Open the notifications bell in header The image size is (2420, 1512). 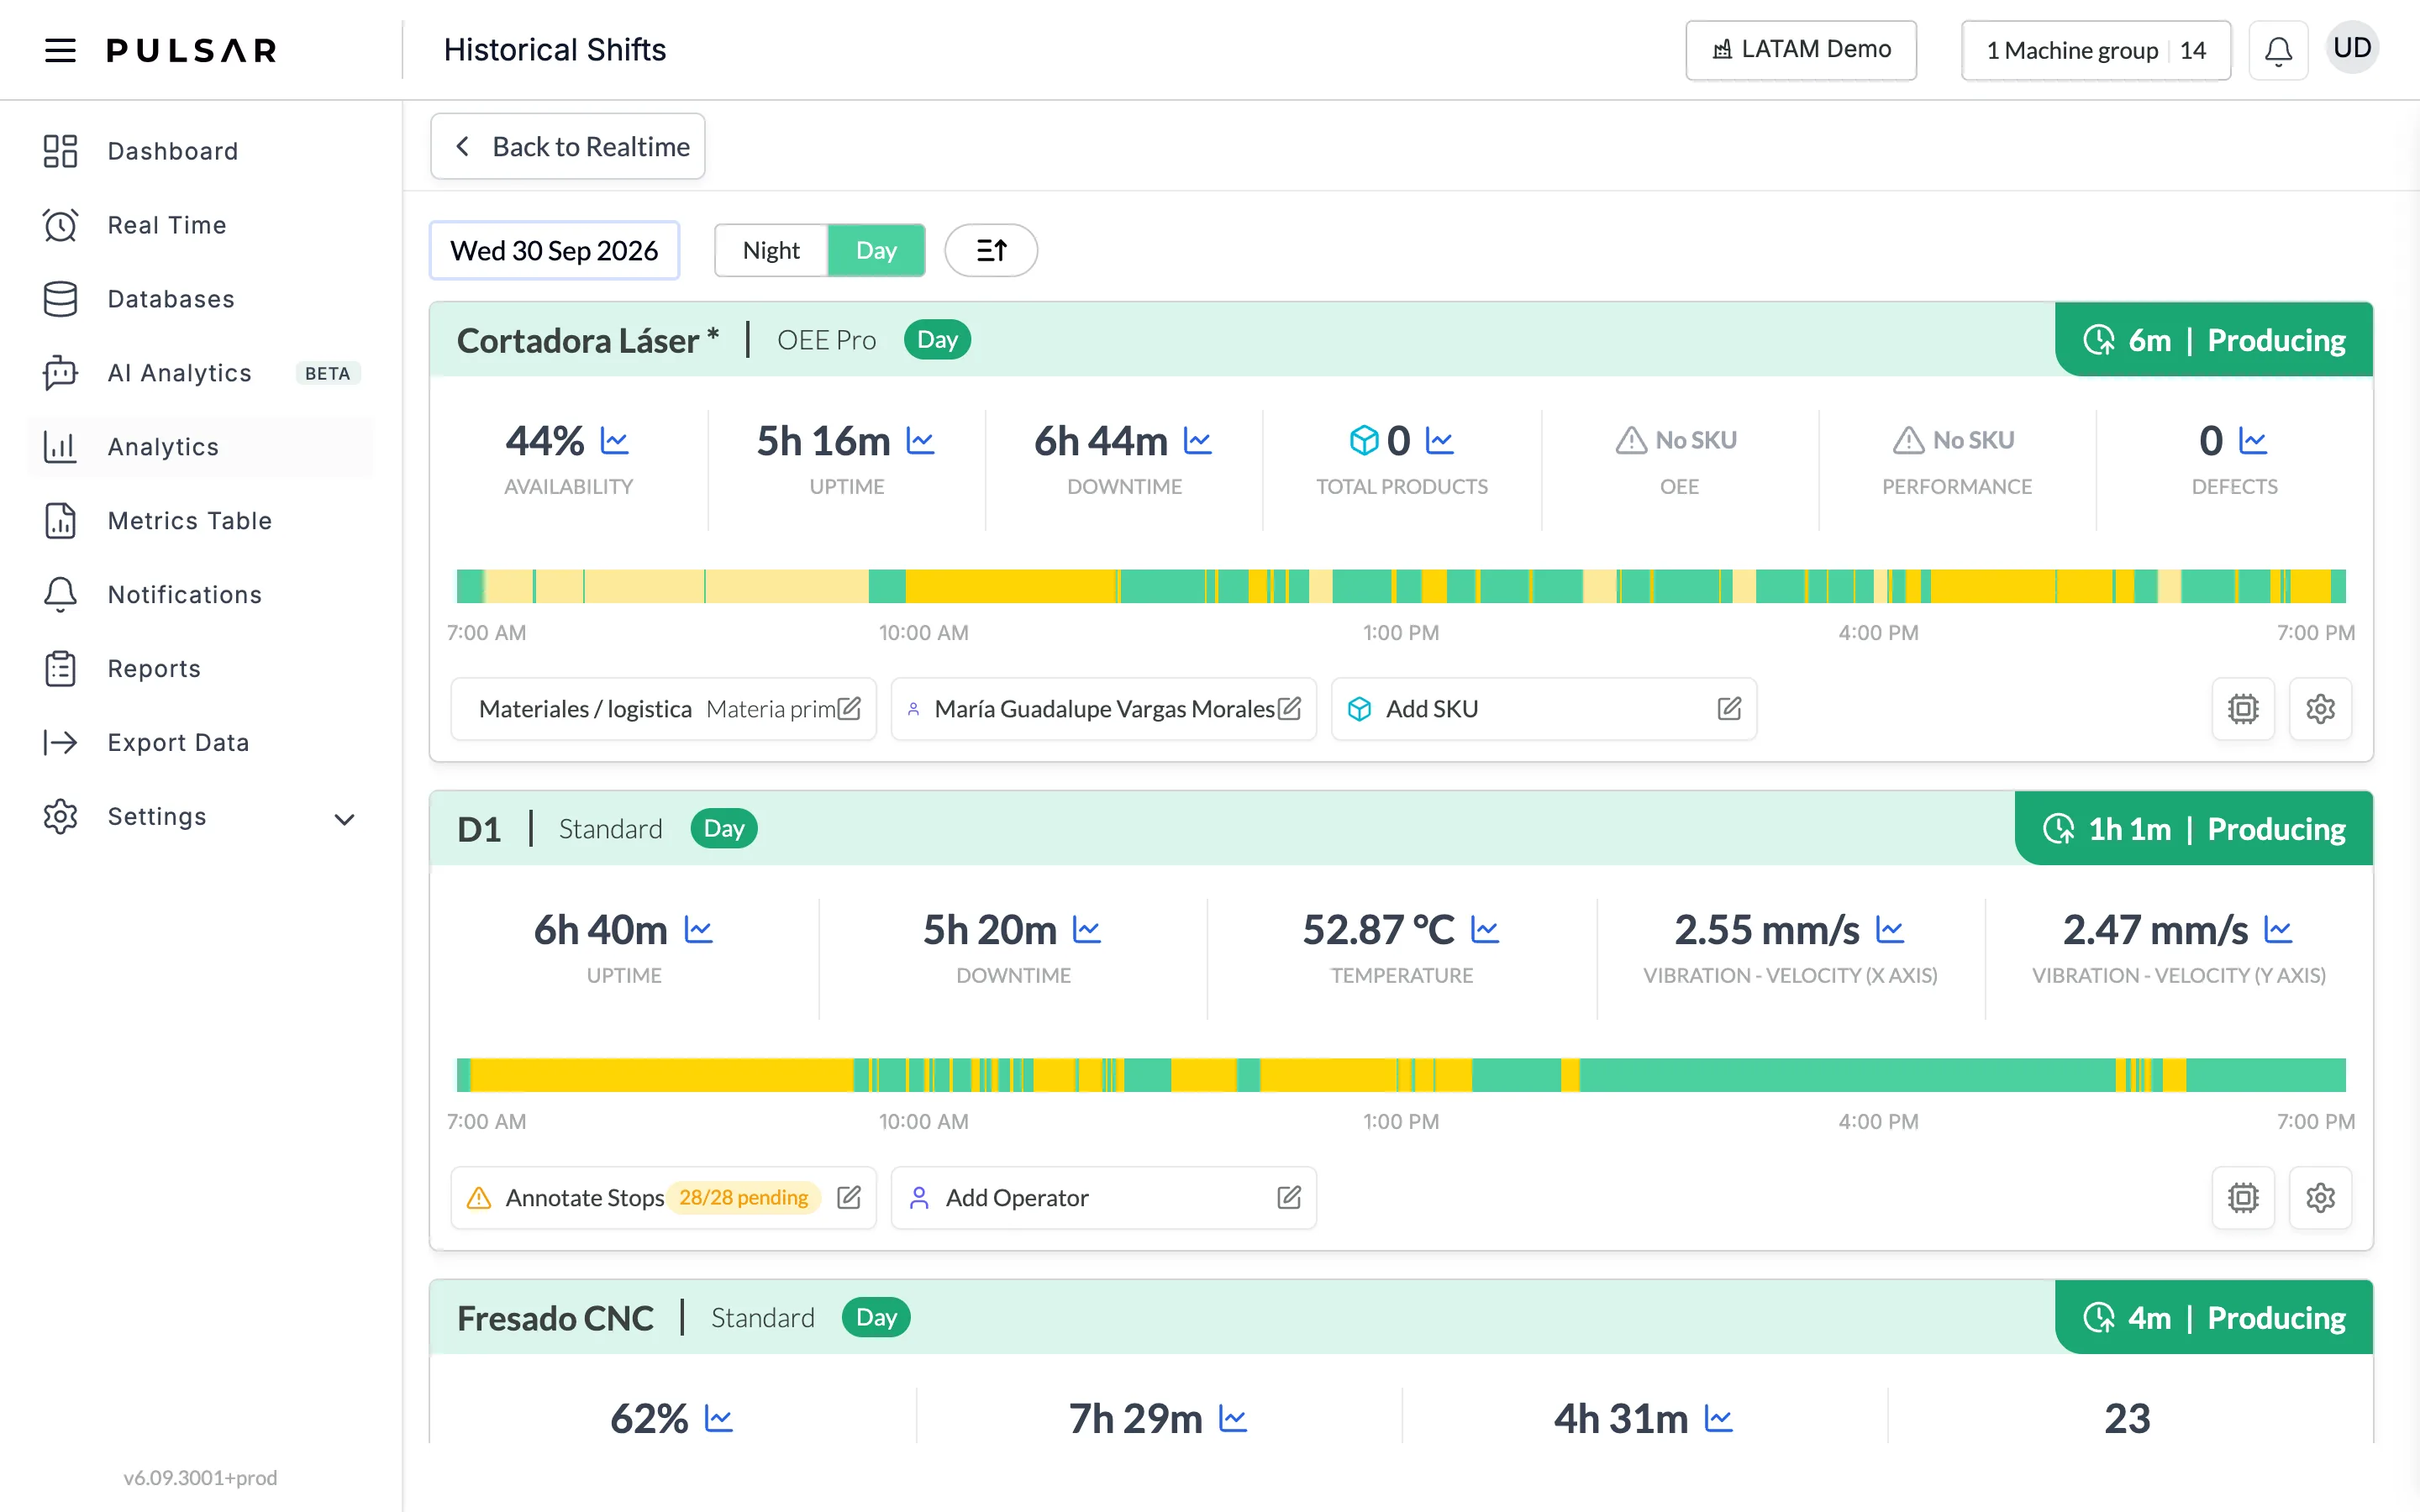(x=2278, y=50)
